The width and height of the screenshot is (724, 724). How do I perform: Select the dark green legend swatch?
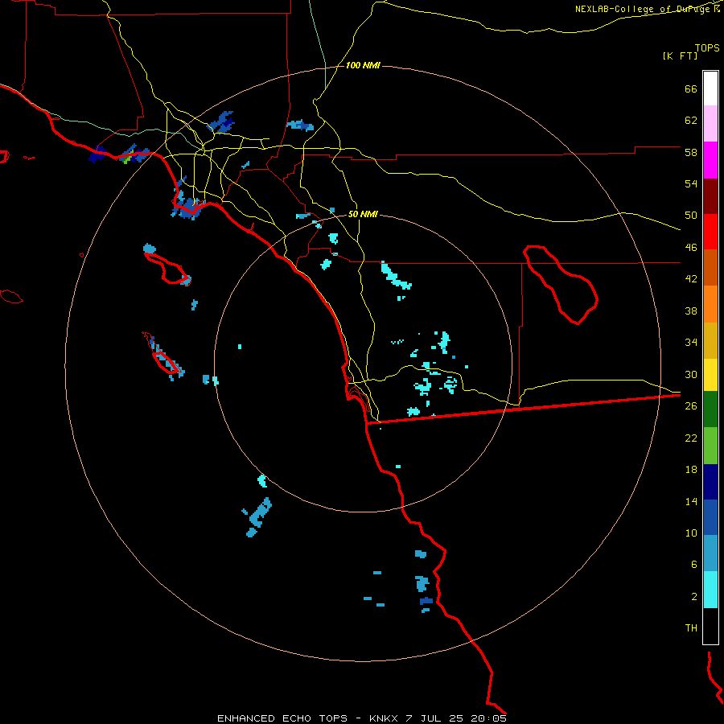(710, 409)
